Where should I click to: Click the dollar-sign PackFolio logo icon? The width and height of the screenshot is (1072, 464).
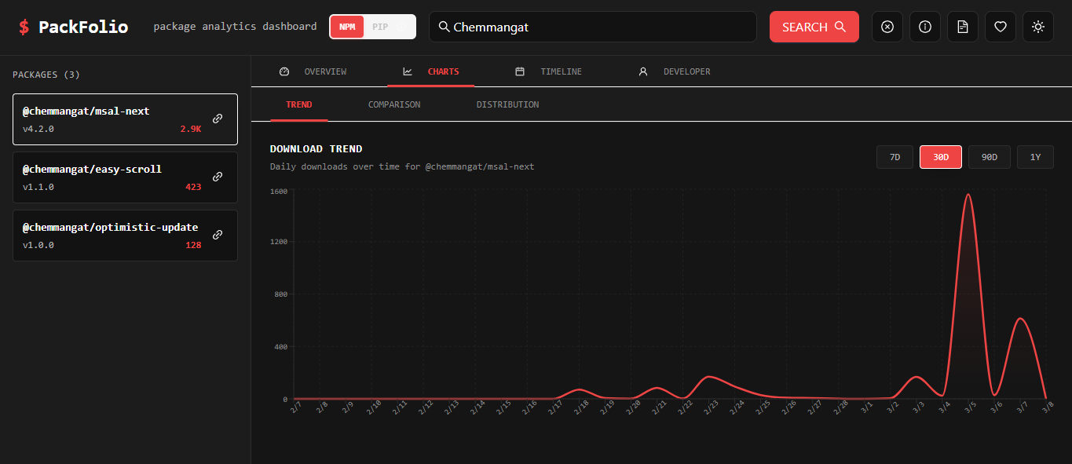23,25
